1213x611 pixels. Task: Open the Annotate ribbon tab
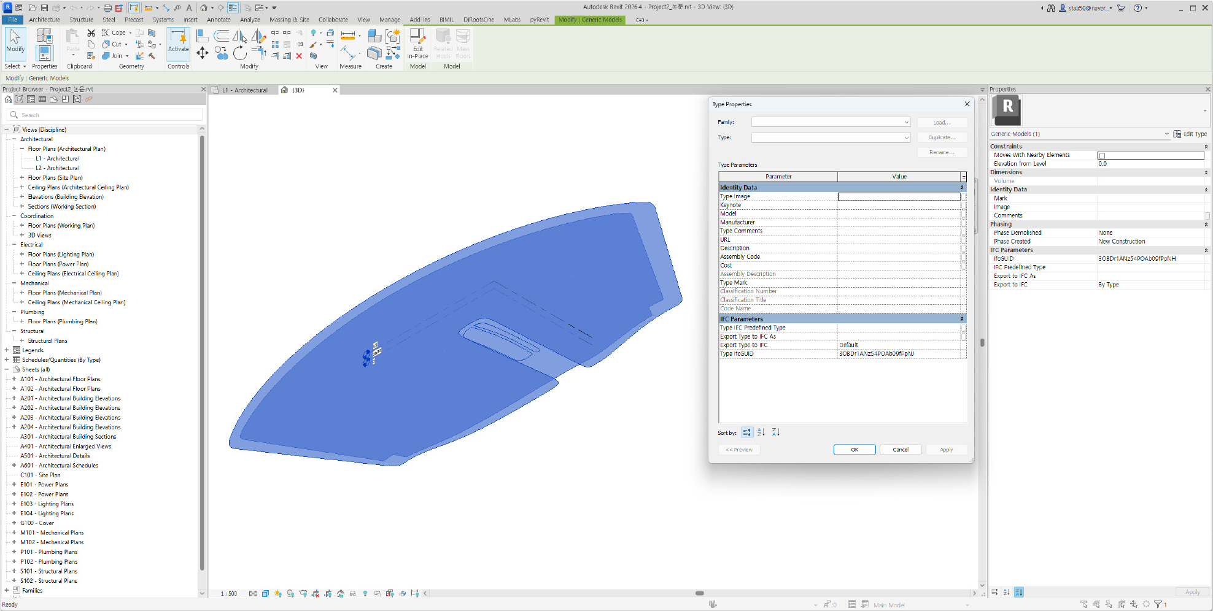tap(219, 20)
